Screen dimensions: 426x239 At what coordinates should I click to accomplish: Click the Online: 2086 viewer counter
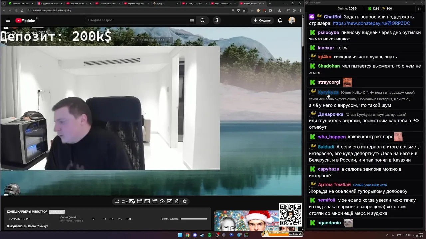click(x=347, y=8)
